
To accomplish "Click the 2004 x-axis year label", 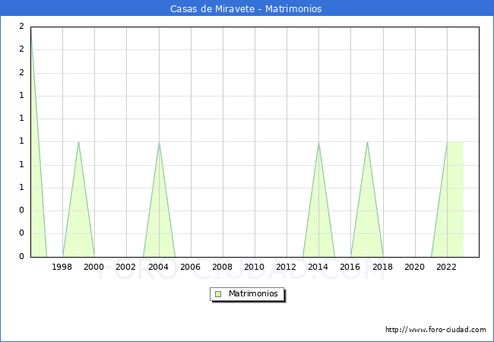I will (x=158, y=267).
